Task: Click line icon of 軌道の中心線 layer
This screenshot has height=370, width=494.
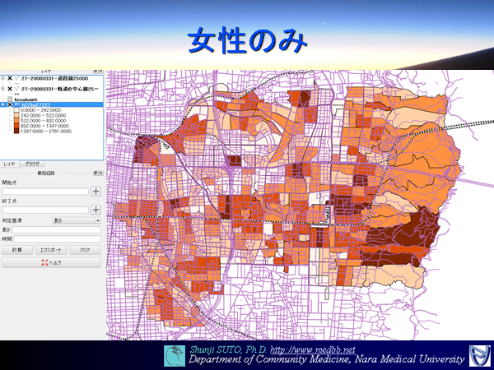Action: pos(16,89)
